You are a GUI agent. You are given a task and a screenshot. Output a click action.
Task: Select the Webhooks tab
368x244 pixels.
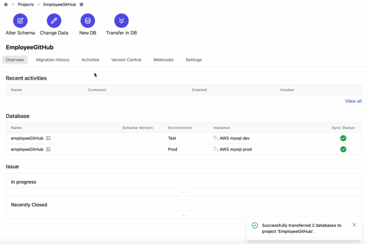click(163, 60)
